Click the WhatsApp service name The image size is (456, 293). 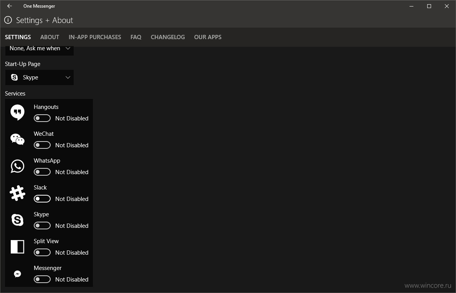pos(47,161)
